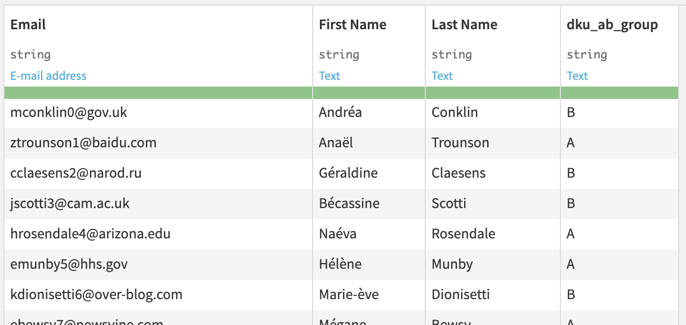
Task: Click the kdionisetti6@over-blog.com cell
Action: coord(96,295)
